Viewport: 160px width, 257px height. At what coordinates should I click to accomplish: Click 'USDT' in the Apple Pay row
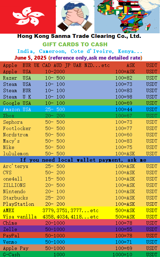click(x=152, y=248)
